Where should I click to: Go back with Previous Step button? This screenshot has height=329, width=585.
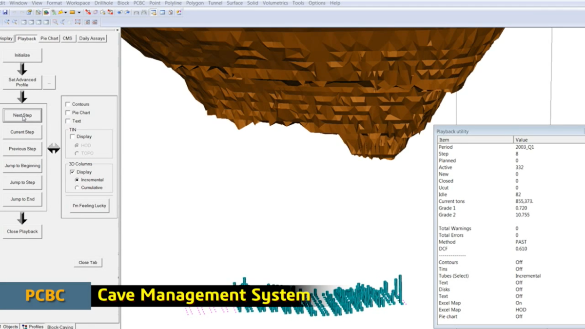(x=22, y=149)
